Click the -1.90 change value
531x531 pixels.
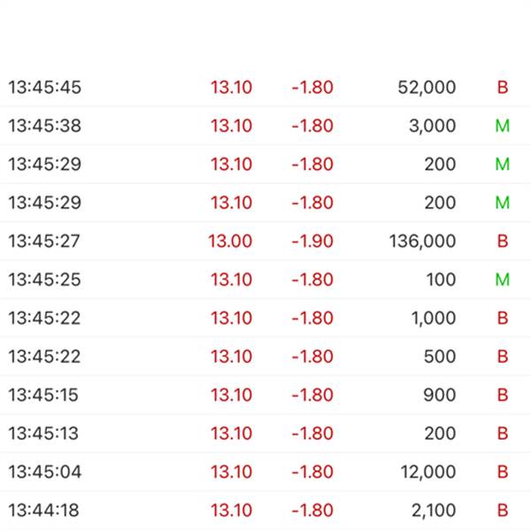point(312,241)
